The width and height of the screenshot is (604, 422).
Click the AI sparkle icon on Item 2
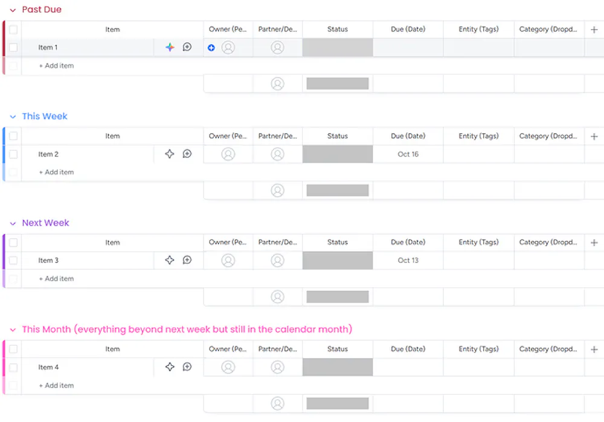[x=170, y=154]
